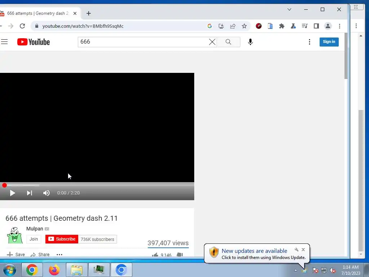Open notification options wrench icon

(x=297, y=250)
